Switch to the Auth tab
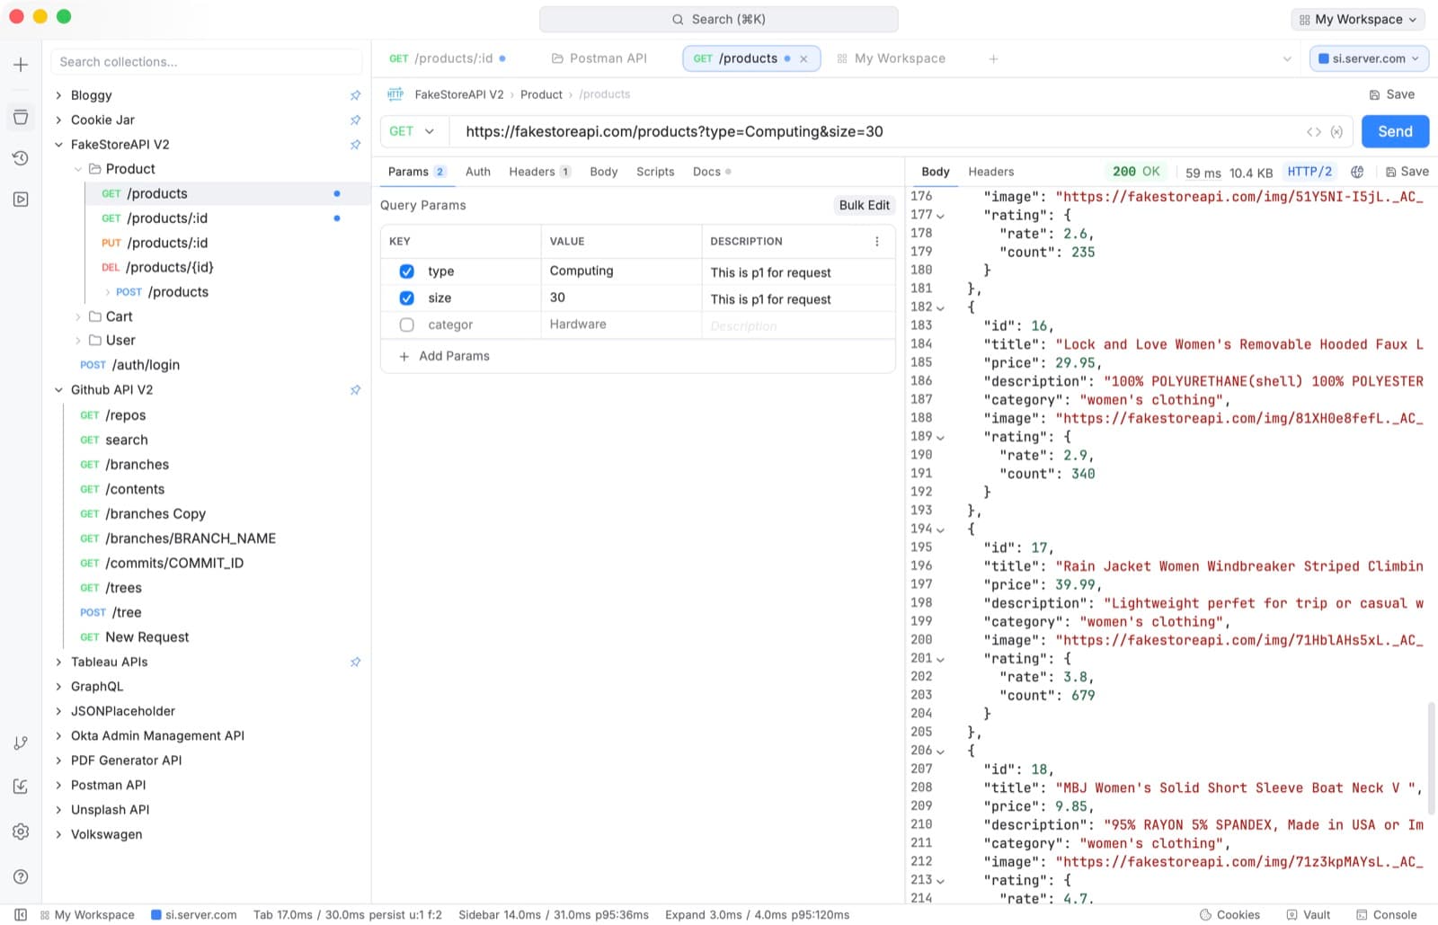 point(477,172)
